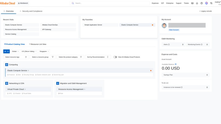This screenshot has width=221, height=124.
Task: Click the Overview tab home icon
Action: point(4,11)
